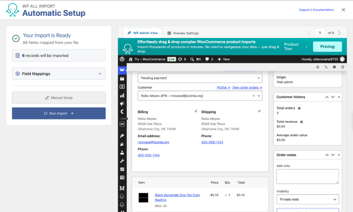Open Howdy user account menu
This screenshot has width=353, height=212.
pos(323,59)
